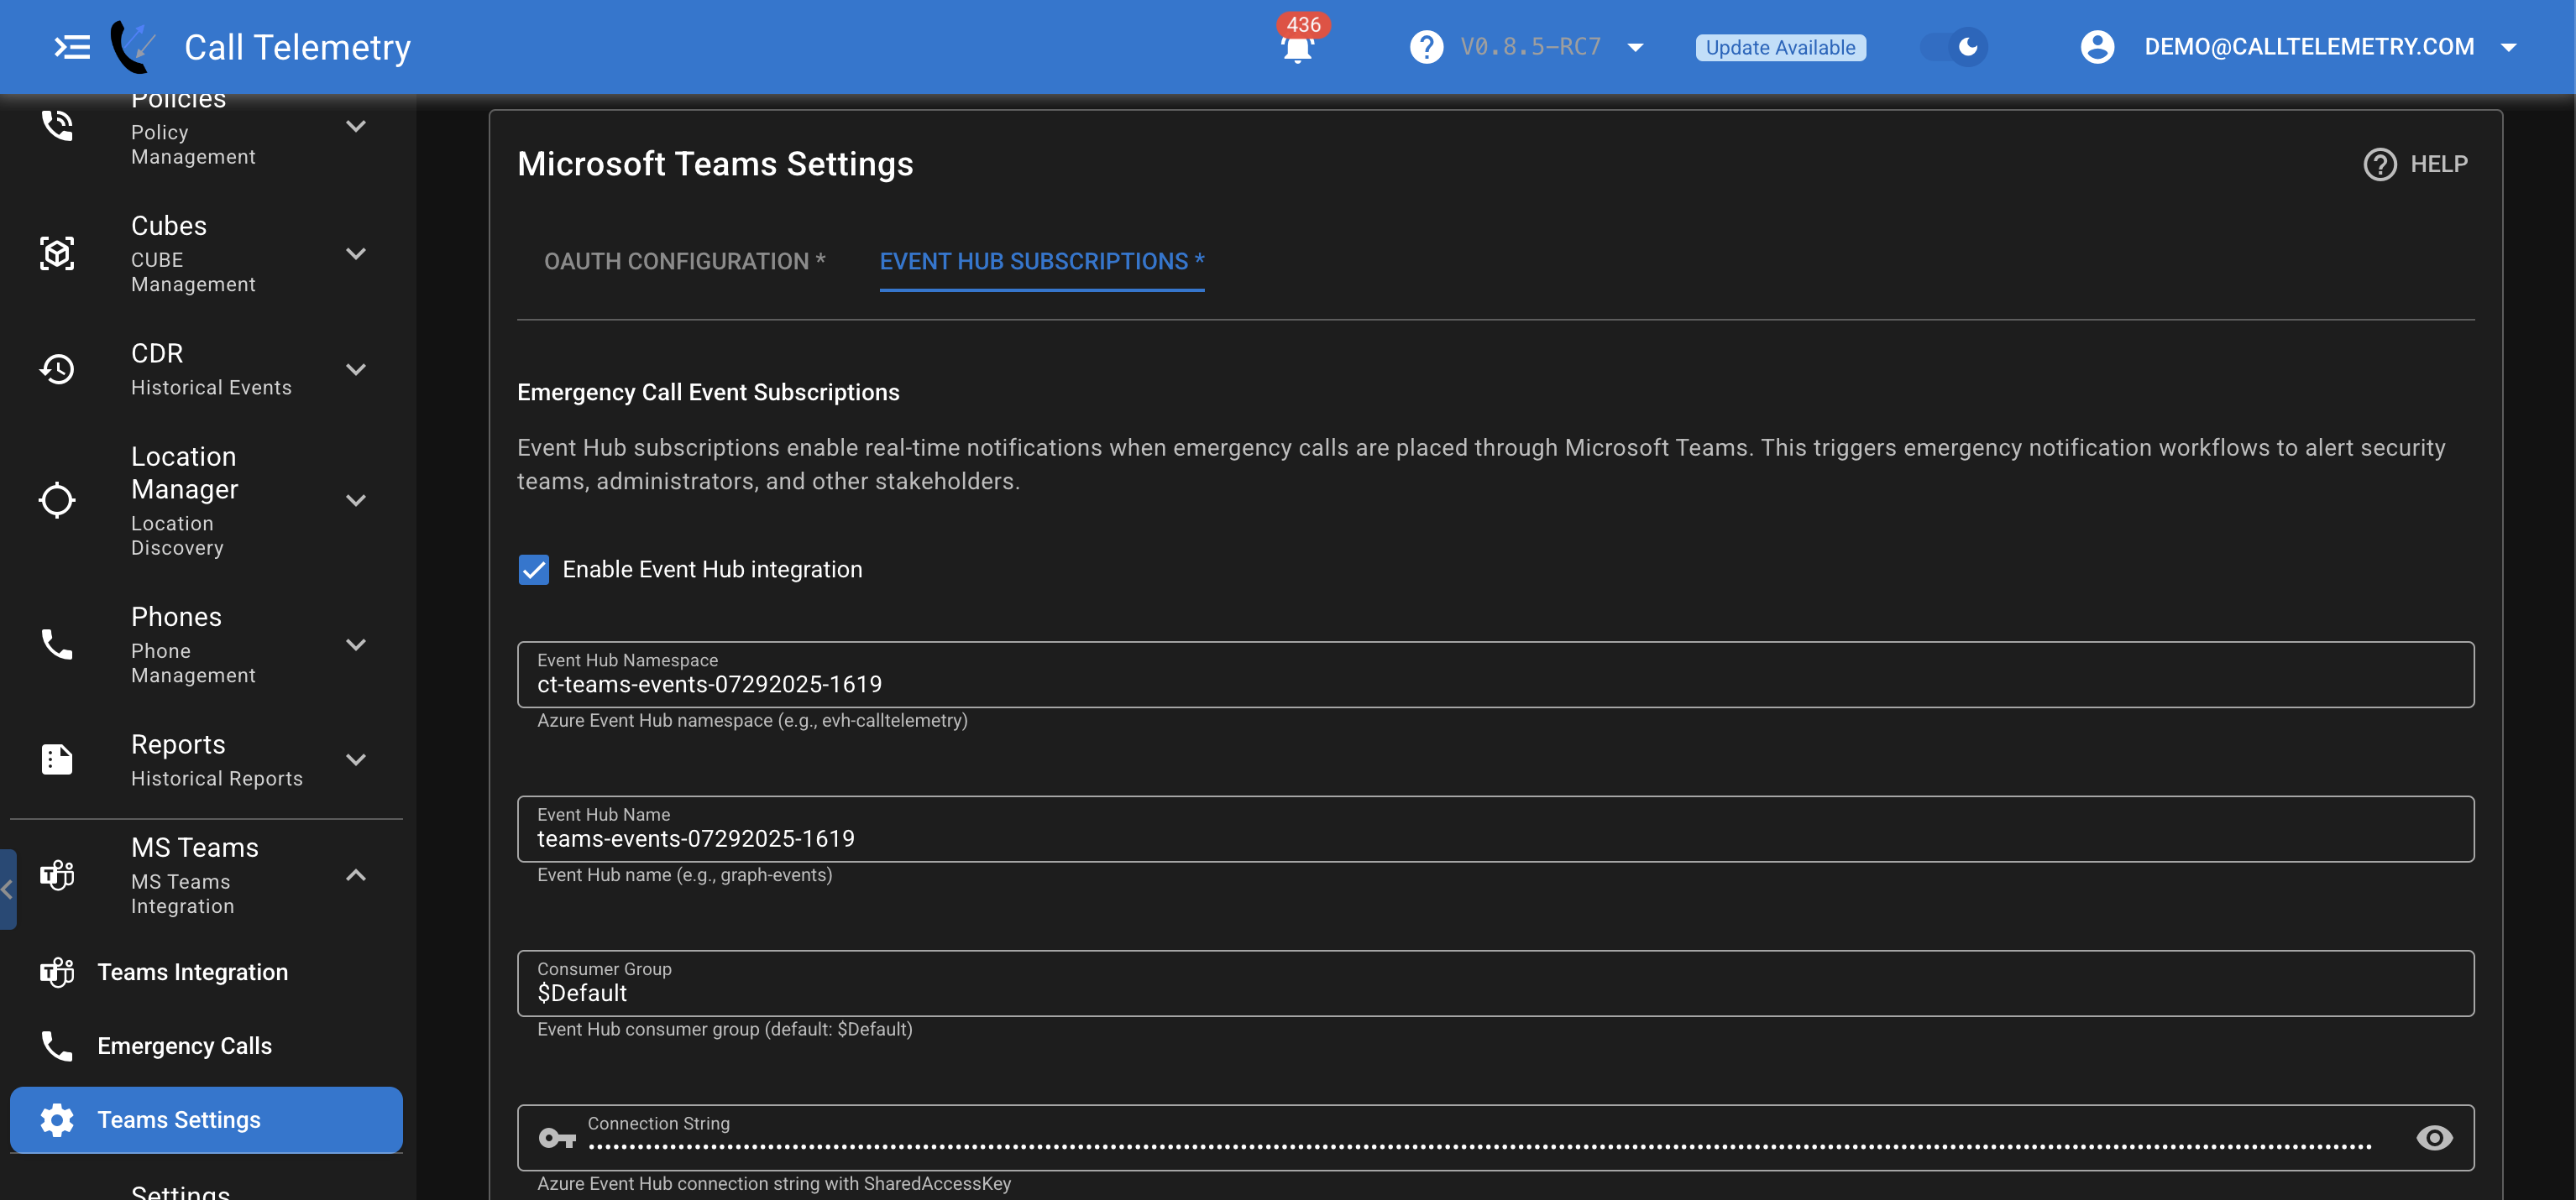
Task: Open Cubes CUBE Management label
Action: [x=193, y=253]
